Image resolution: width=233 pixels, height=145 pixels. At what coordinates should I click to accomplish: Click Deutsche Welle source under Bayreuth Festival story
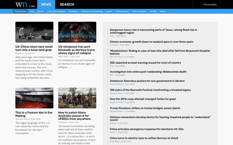pos(116,93)
